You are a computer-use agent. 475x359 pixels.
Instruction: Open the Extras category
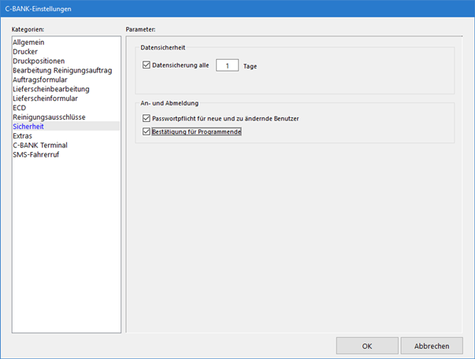pos(23,136)
